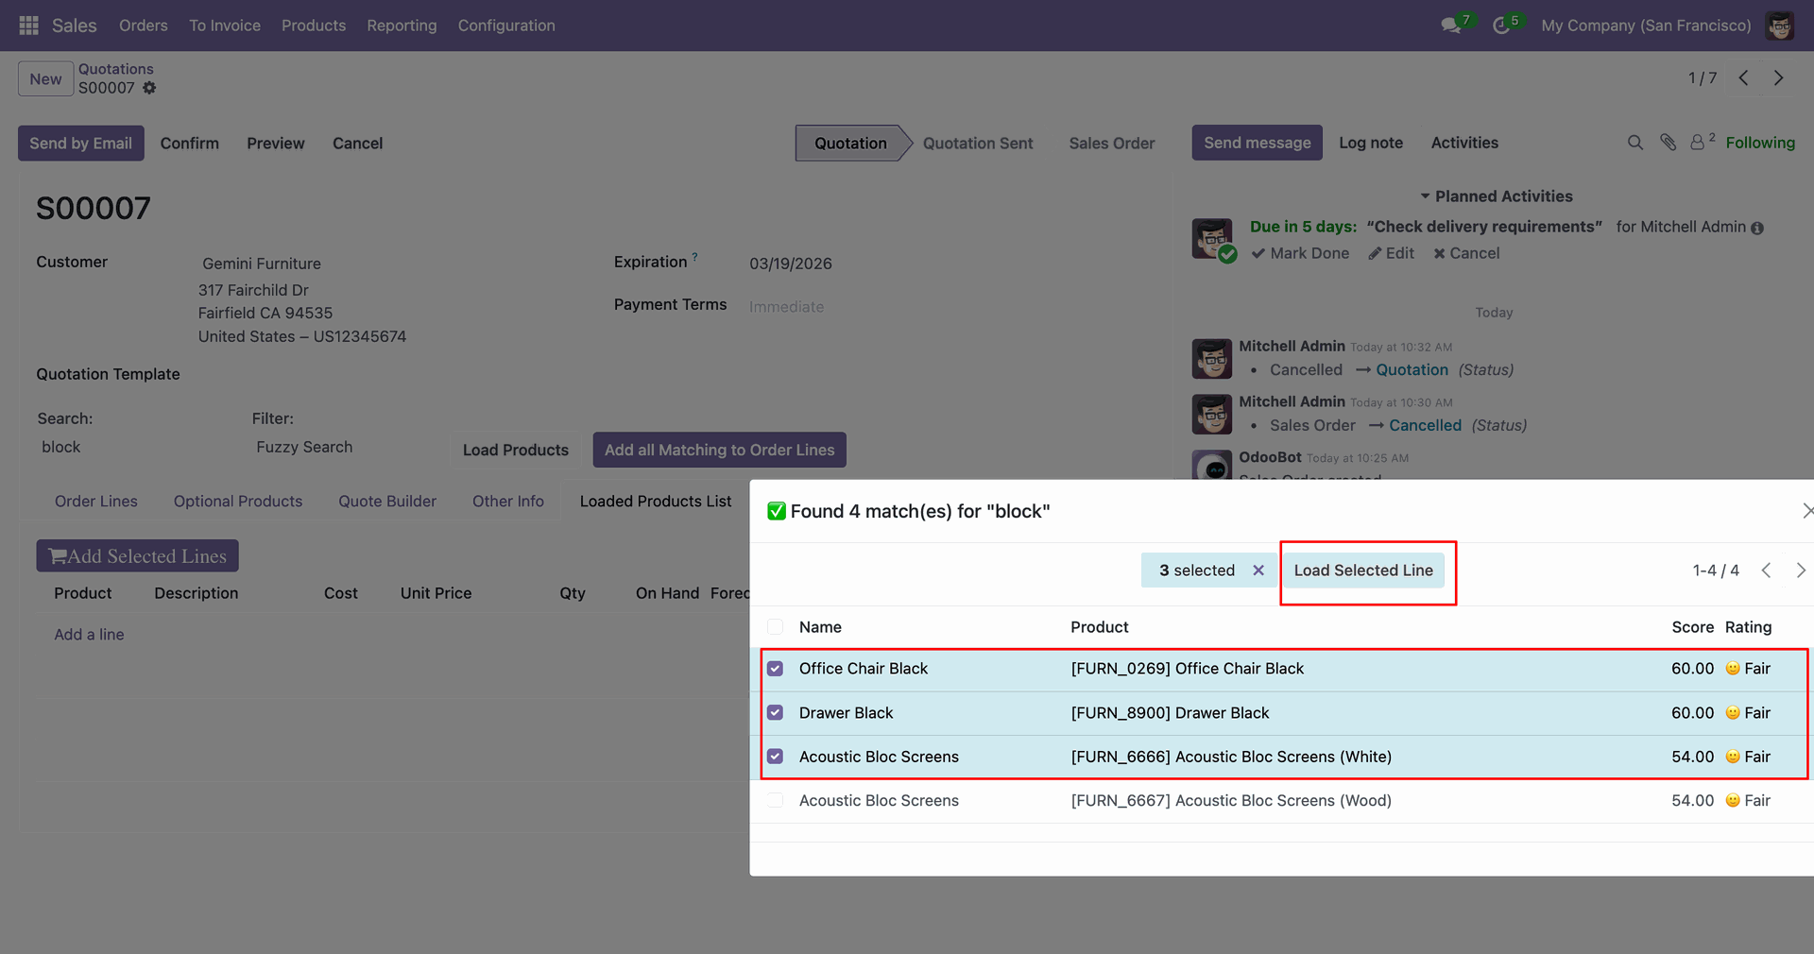Switch to the Optional Products tab
The width and height of the screenshot is (1814, 954).
click(x=238, y=502)
